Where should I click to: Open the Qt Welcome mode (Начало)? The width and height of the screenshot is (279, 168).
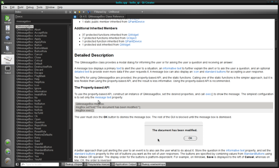[8, 19]
